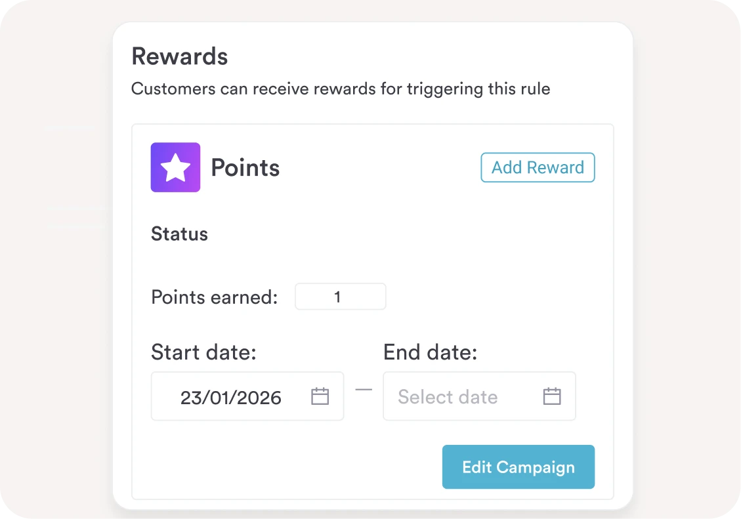Click the purple star Points icon

(x=175, y=167)
